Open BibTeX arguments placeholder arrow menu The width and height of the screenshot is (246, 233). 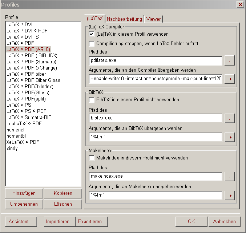230,137
